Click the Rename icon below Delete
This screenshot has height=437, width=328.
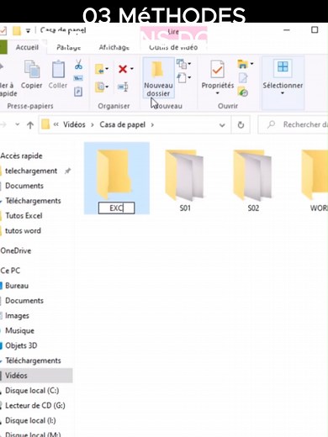click(x=123, y=87)
